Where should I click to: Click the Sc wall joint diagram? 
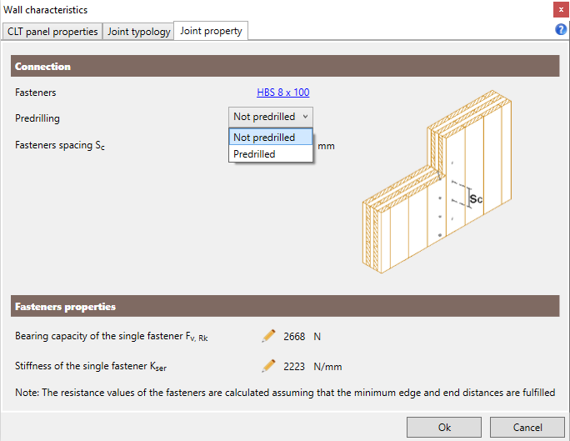(x=437, y=182)
